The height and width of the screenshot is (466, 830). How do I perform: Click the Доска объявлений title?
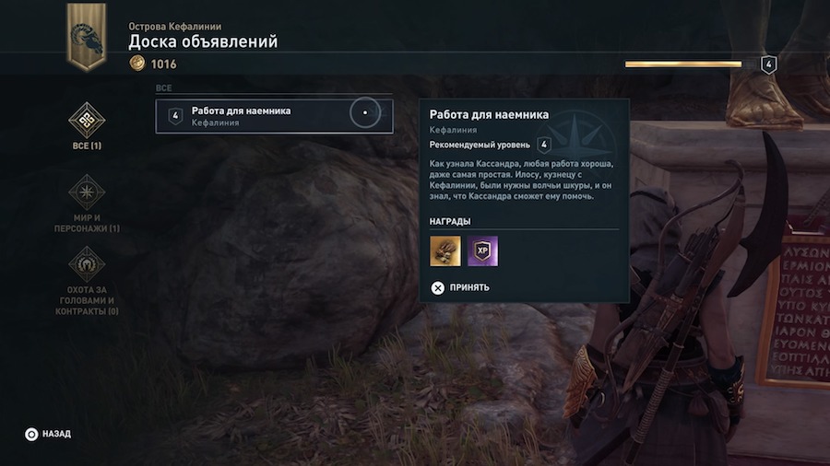203,41
